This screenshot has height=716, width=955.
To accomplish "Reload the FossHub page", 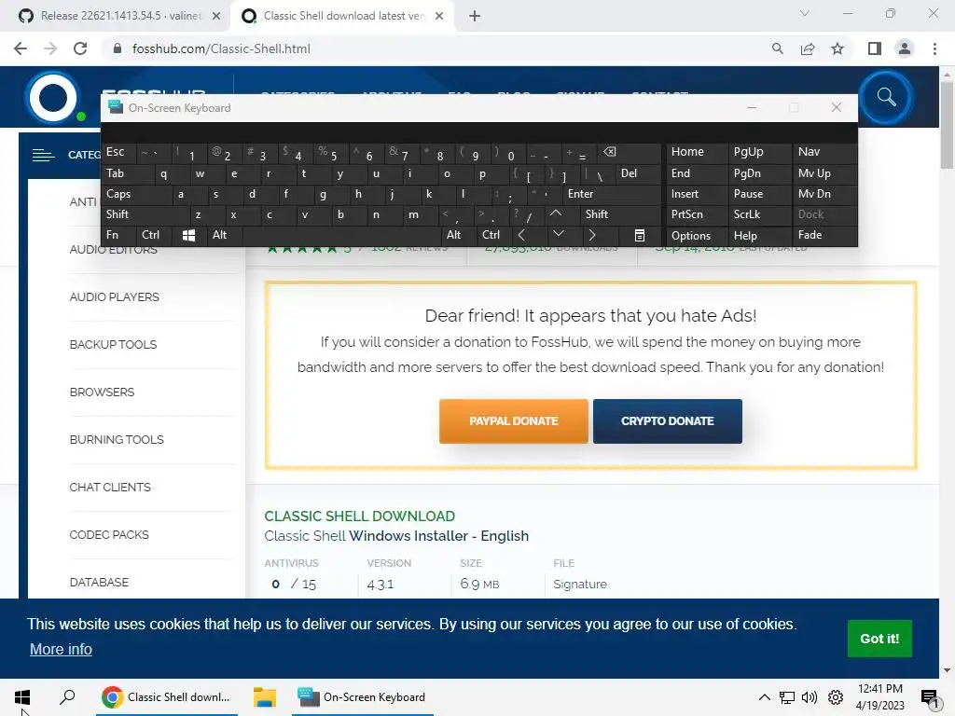I will tap(80, 48).
